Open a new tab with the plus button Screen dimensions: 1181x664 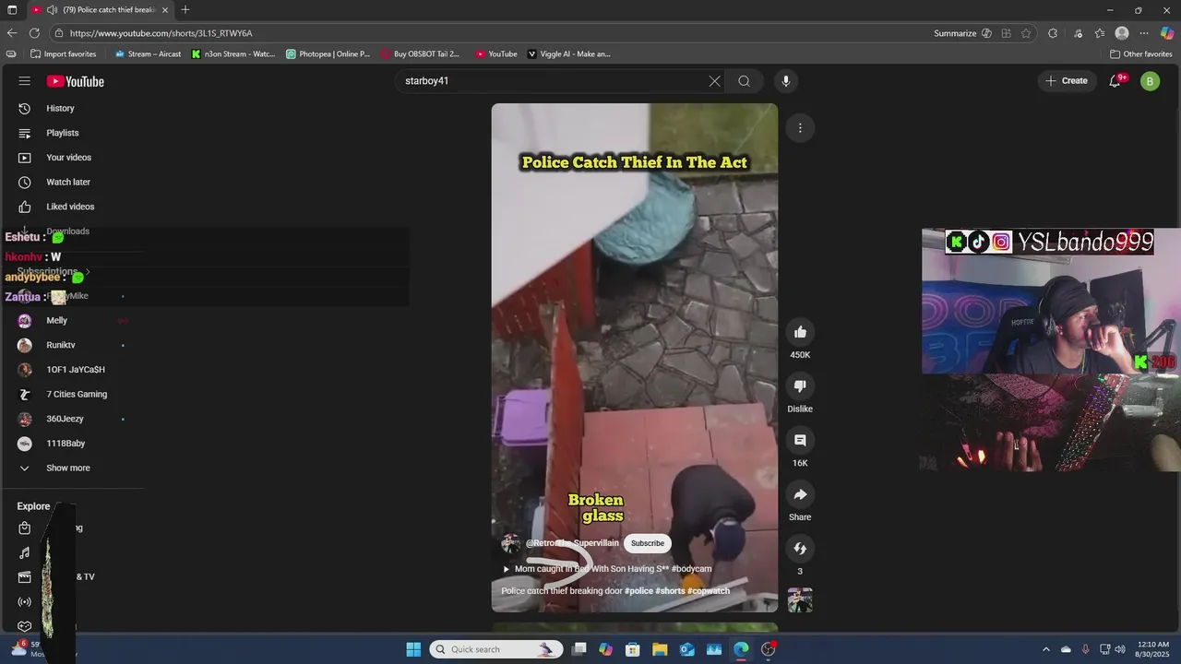click(185, 10)
